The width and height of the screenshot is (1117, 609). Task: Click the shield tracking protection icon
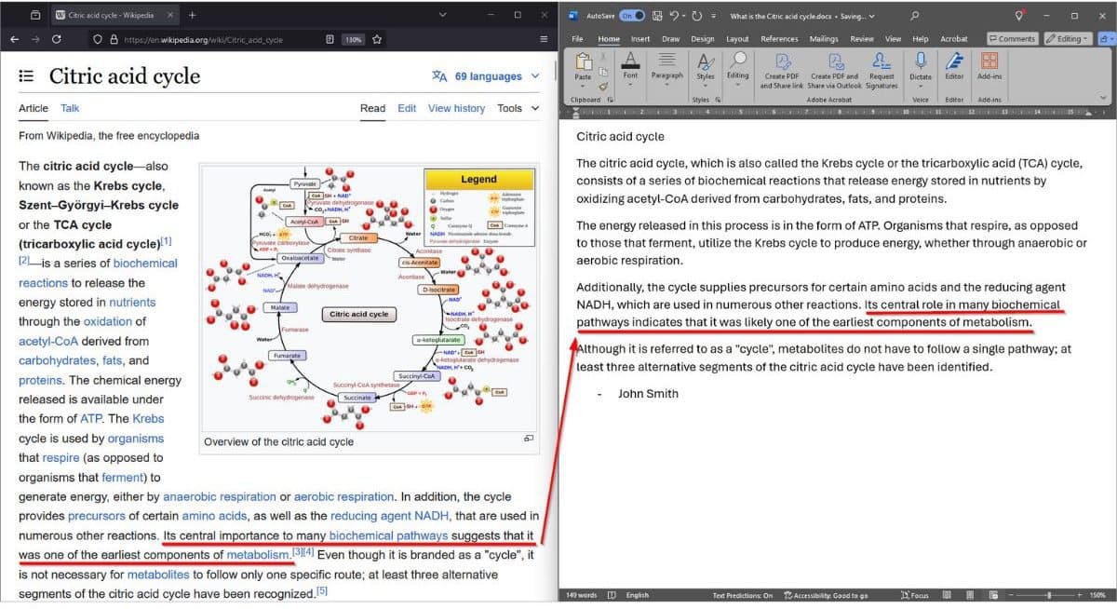coord(98,39)
